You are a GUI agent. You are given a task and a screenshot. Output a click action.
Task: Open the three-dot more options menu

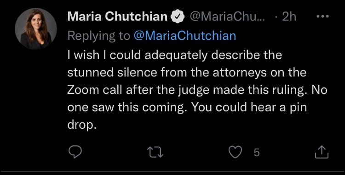(x=322, y=16)
